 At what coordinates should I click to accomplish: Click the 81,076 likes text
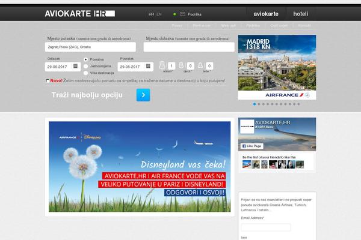[264, 127]
